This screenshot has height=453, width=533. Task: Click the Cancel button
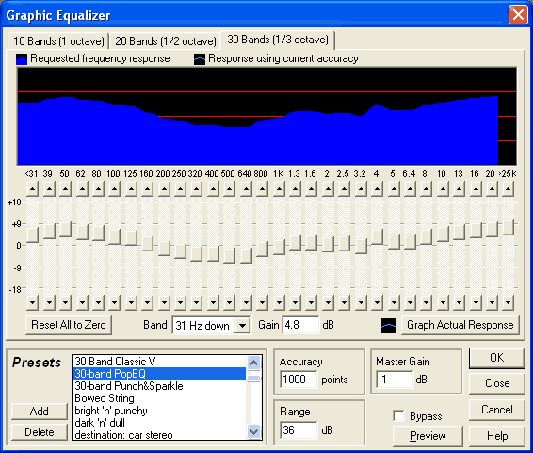tap(496, 410)
